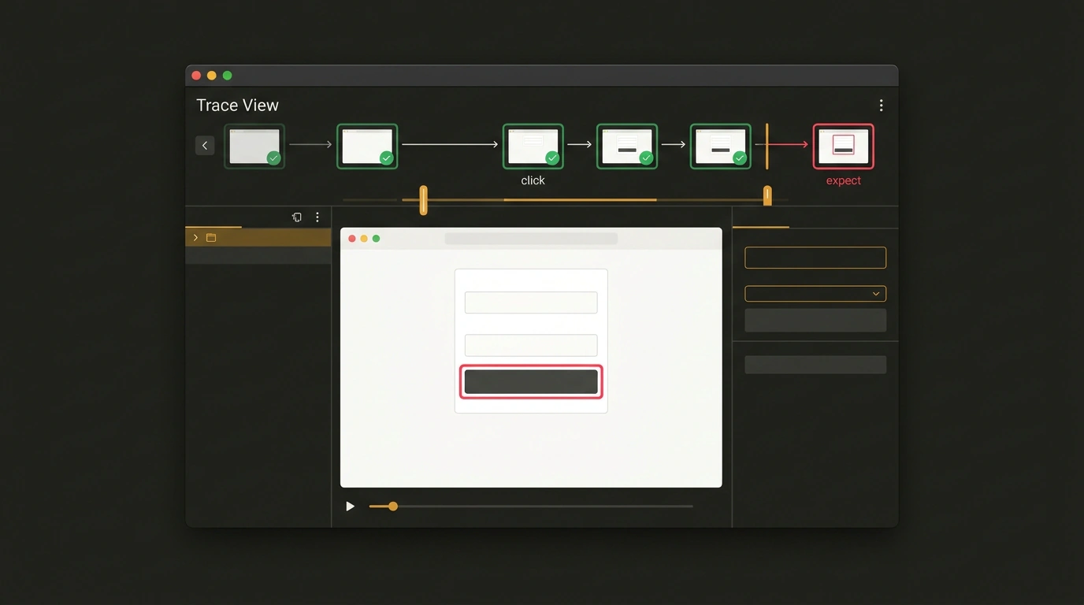Select the failed expect step thumbnail
The height and width of the screenshot is (605, 1084).
(844, 147)
